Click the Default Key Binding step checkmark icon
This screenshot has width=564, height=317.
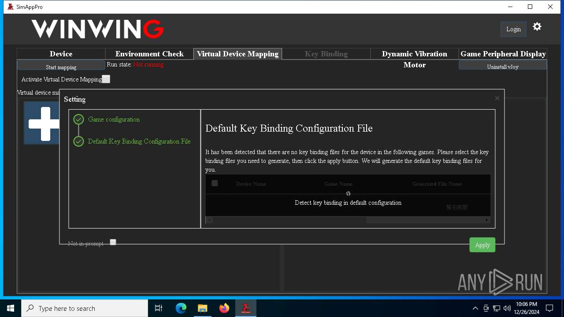coord(78,141)
